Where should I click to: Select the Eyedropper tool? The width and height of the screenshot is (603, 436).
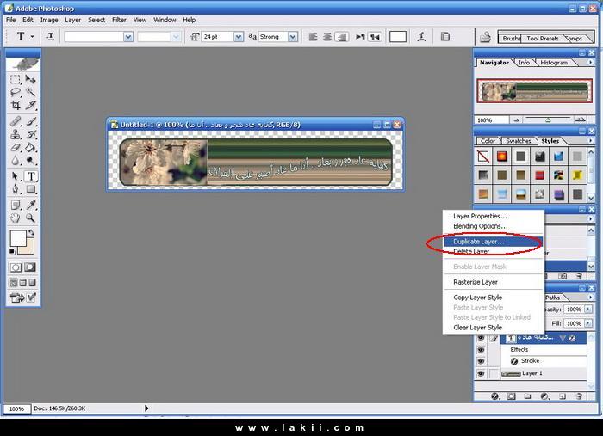coord(31,205)
